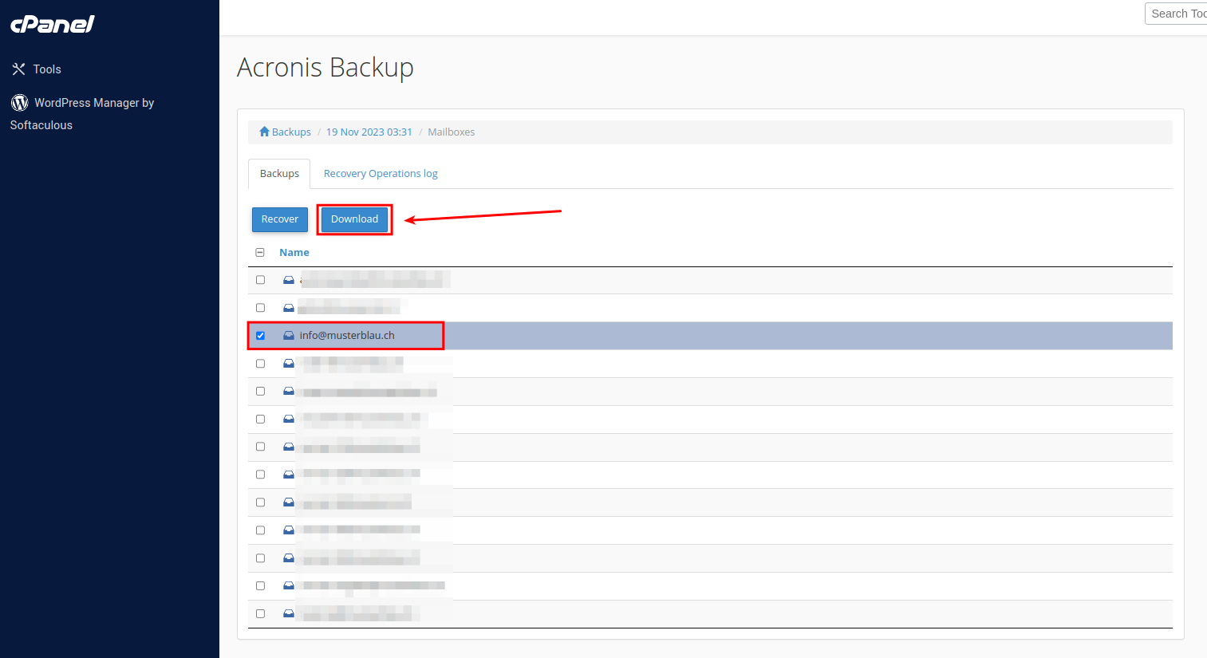Tick the checkbox of the second mailbox row
Image resolution: width=1207 pixels, height=658 pixels.
(x=260, y=308)
